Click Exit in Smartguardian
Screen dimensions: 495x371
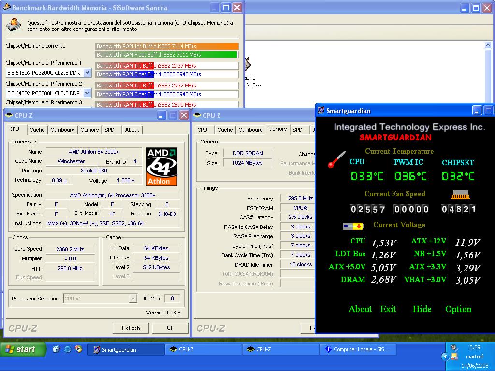[x=388, y=309]
